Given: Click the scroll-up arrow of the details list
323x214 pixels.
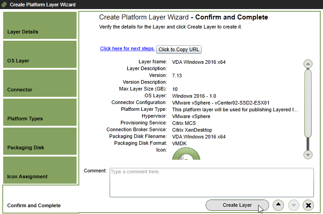Looking at the screenshot, I should click(308, 64).
